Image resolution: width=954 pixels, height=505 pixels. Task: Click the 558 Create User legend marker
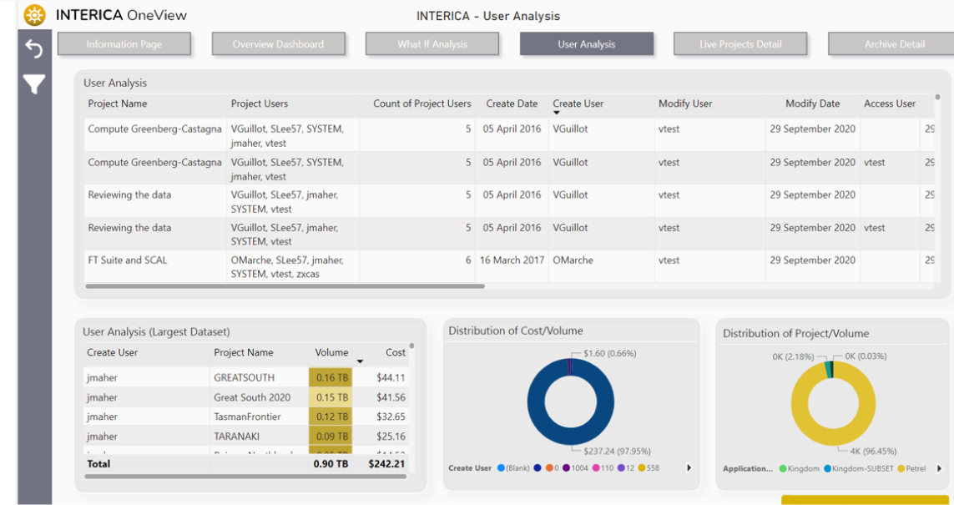click(641, 468)
